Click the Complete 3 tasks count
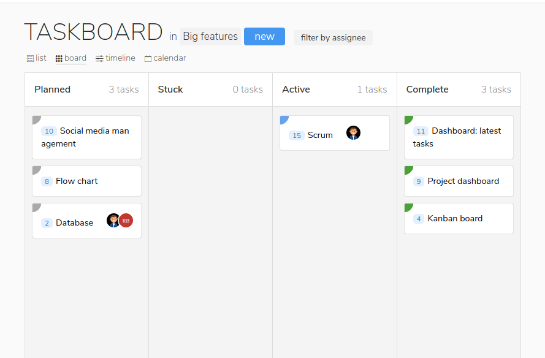The image size is (545, 358). point(496,89)
